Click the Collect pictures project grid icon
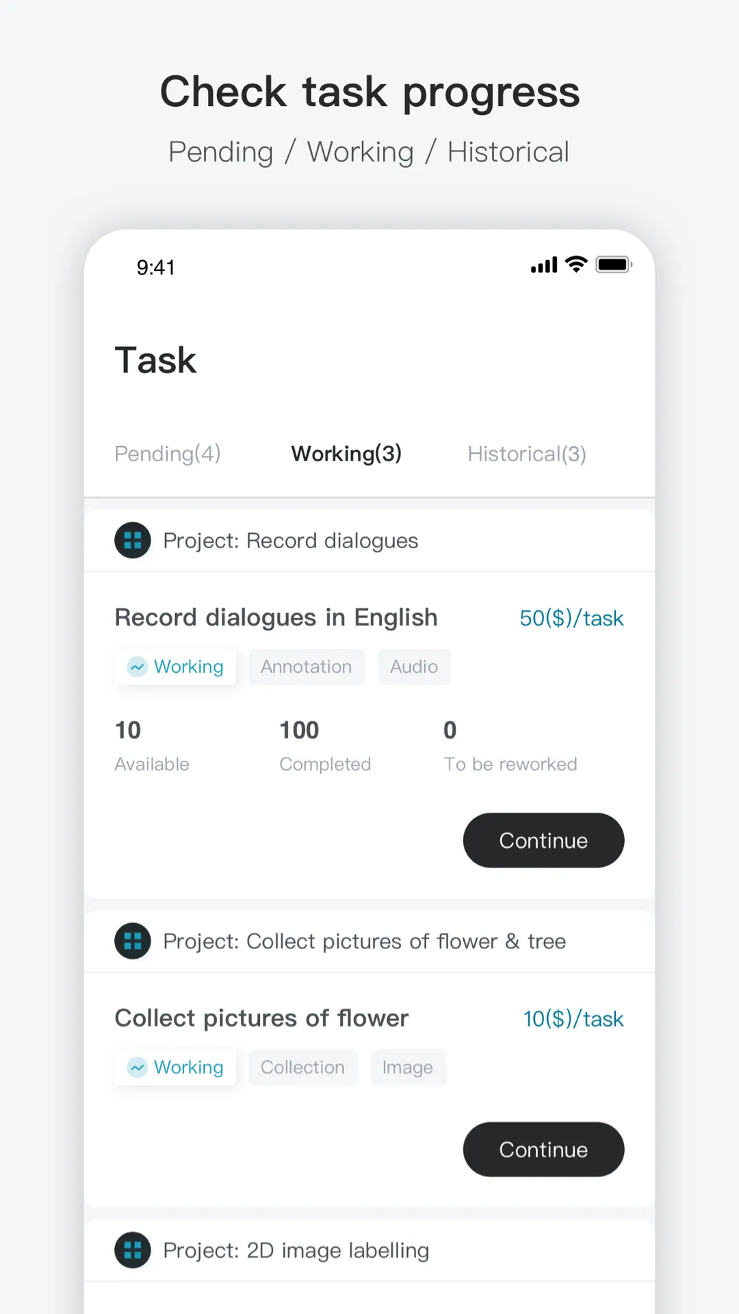739x1314 pixels. coord(133,941)
